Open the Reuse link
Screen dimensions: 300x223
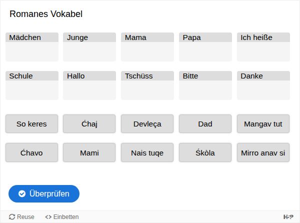[22, 217]
